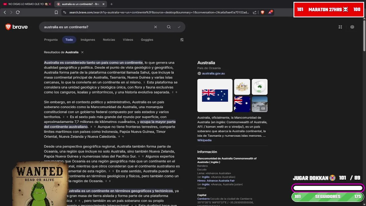
Task: Switch to the Pregunta tab
Action: (51, 40)
